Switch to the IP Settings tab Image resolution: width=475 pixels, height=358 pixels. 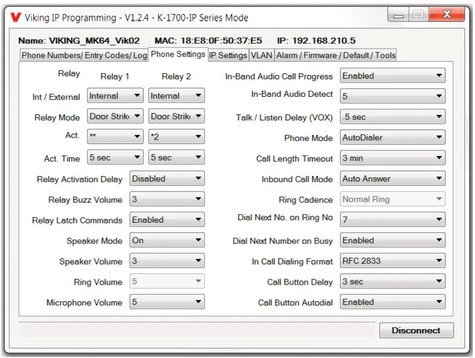(227, 54)
